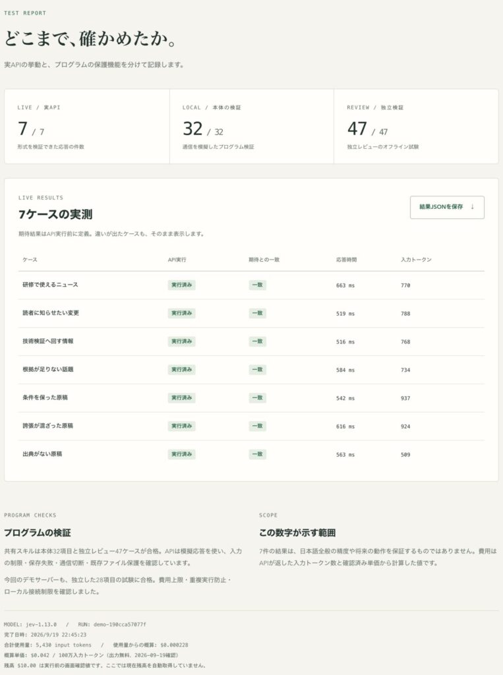Click the 47 / 47 review count

[367, 129]
